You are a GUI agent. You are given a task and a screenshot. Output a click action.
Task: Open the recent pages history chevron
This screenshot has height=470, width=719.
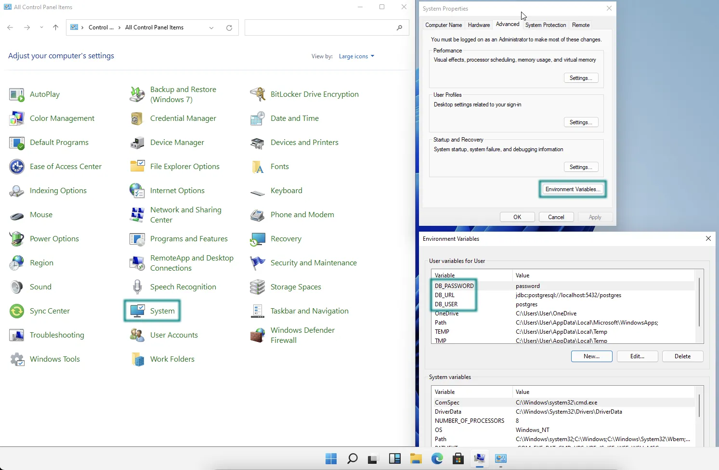[41, 27]
